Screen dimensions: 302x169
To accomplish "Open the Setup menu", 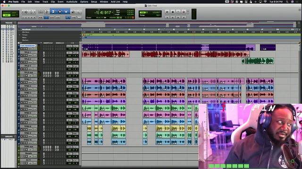I will coord(94,2).
